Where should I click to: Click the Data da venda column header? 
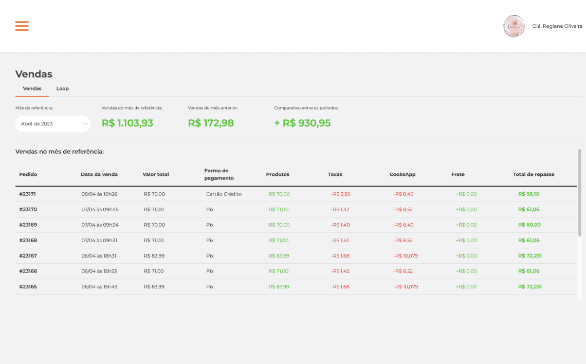pyautogui.click(x=99, y=174)
